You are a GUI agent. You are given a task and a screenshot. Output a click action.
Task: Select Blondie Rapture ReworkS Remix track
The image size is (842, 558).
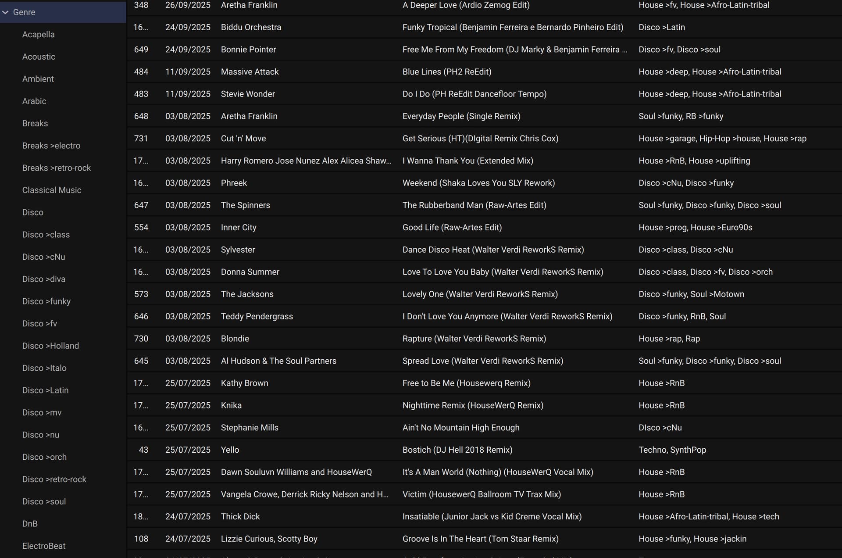coord(474,339)
